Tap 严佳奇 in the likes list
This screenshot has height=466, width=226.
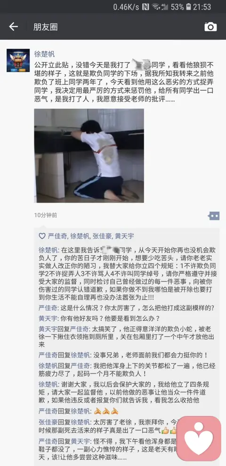tap(57, 236)
